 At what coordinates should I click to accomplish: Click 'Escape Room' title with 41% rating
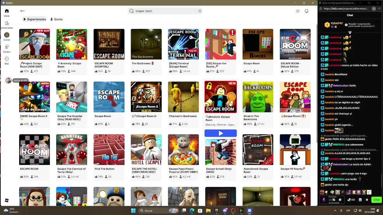click(x=252, y=63)
